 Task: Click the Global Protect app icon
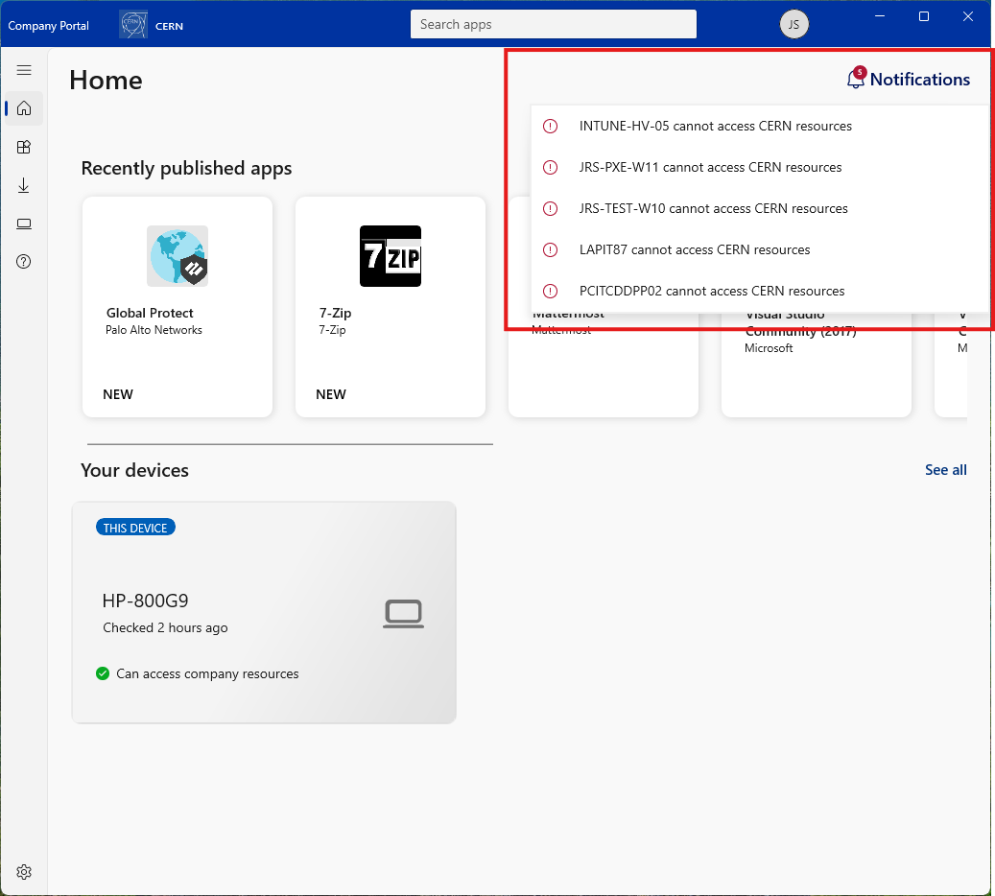click(x=178, y=256)
